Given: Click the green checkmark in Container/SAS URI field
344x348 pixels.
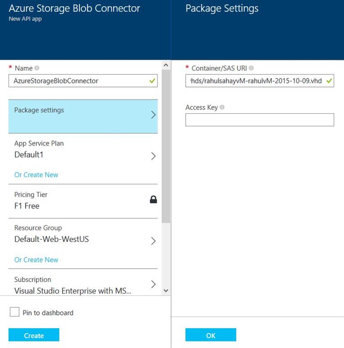Looking at the screenshot, I should coord(329,81).
